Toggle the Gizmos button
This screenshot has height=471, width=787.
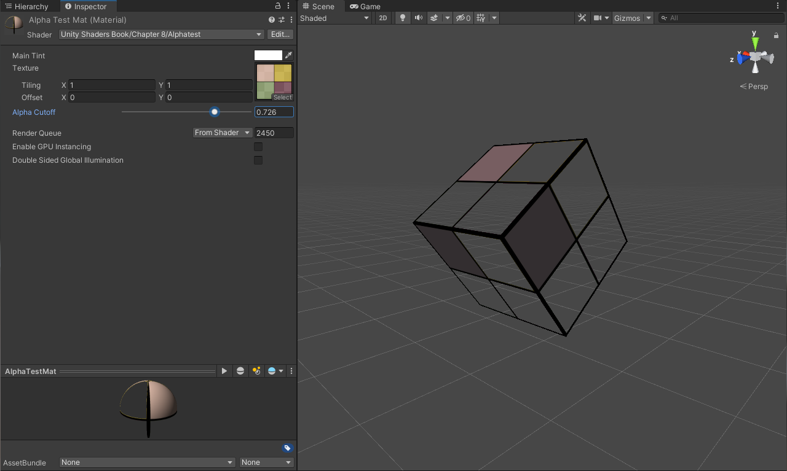[627, 18]
